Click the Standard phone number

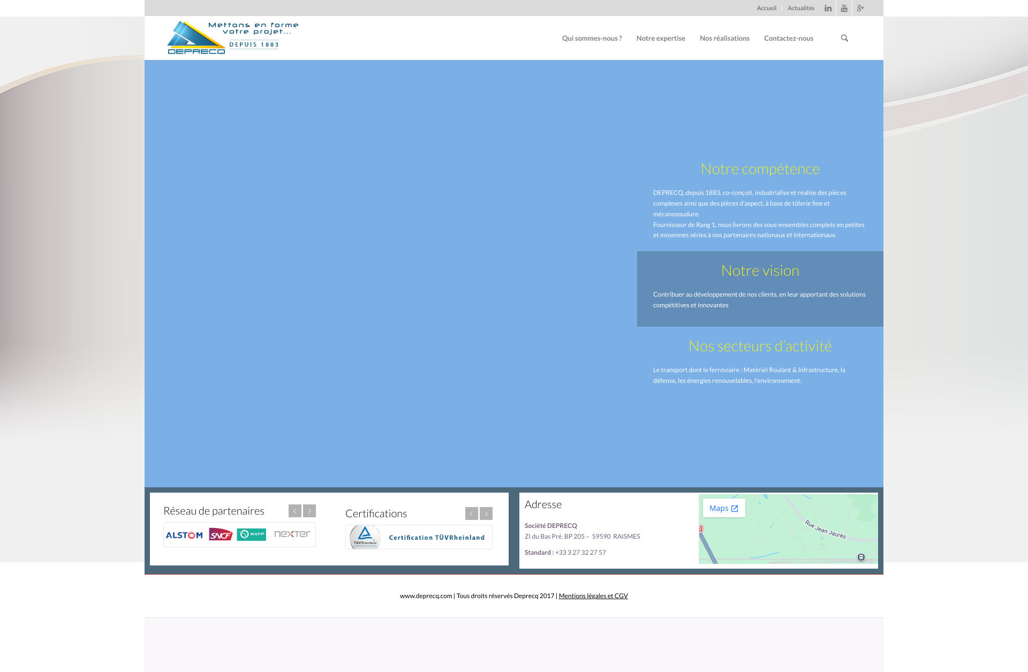point(581,553)
